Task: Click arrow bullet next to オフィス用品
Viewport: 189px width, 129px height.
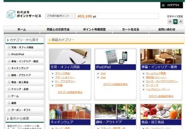Action: pyautogui.click(x=53, y=73)
